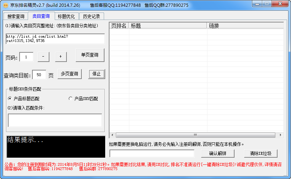Start the 多页查询 multi-page search
Image resolution: width=291 pixels, height=179 pixels.
click(x=69, y=74)
